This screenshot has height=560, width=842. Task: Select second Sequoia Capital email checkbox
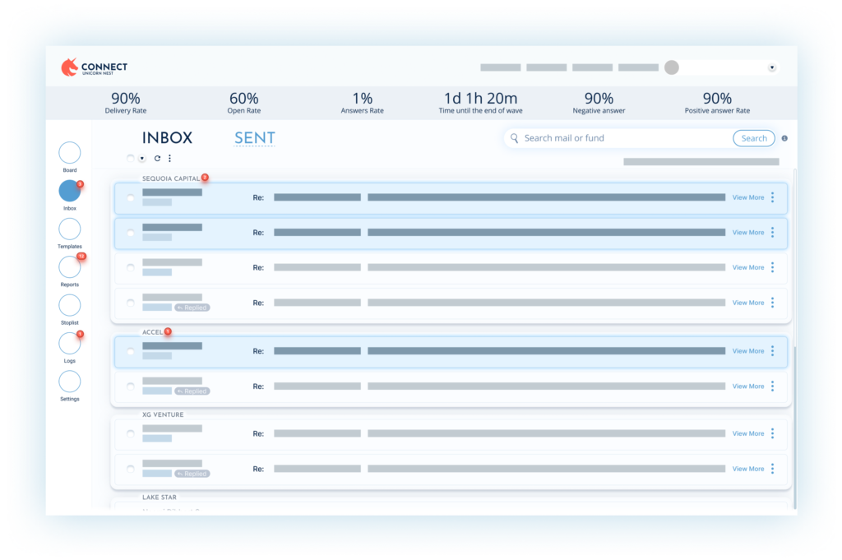tap(131, 233)
